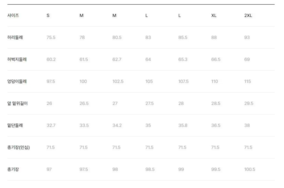Click thigh value 66.5 for XL
Screen dimensions: 284x188
pos(216,59)
